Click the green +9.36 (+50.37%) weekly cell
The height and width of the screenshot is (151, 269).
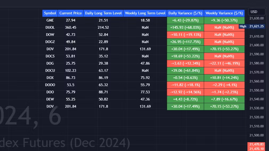pos(224,20)
